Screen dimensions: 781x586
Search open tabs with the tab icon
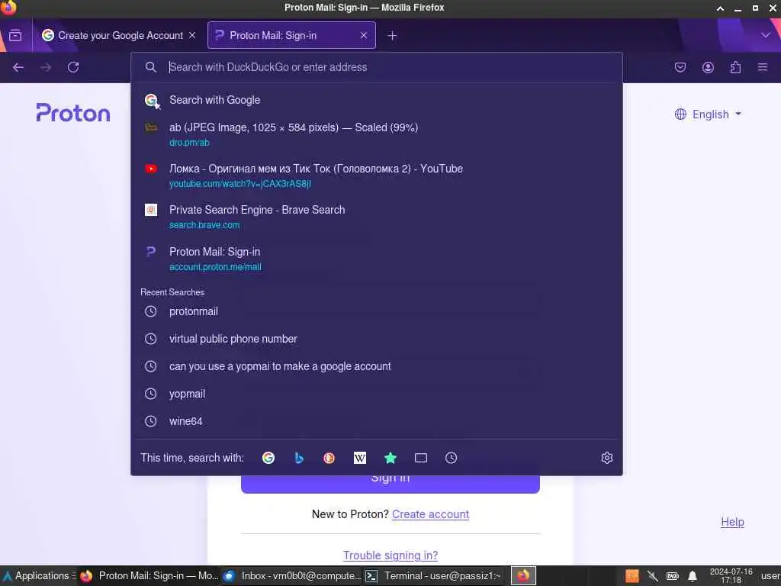point(421,458)
